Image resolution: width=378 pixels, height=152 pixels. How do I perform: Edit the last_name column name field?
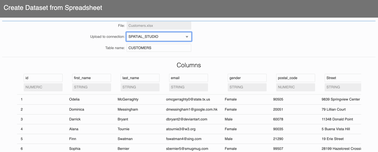[x=140, y=78]
